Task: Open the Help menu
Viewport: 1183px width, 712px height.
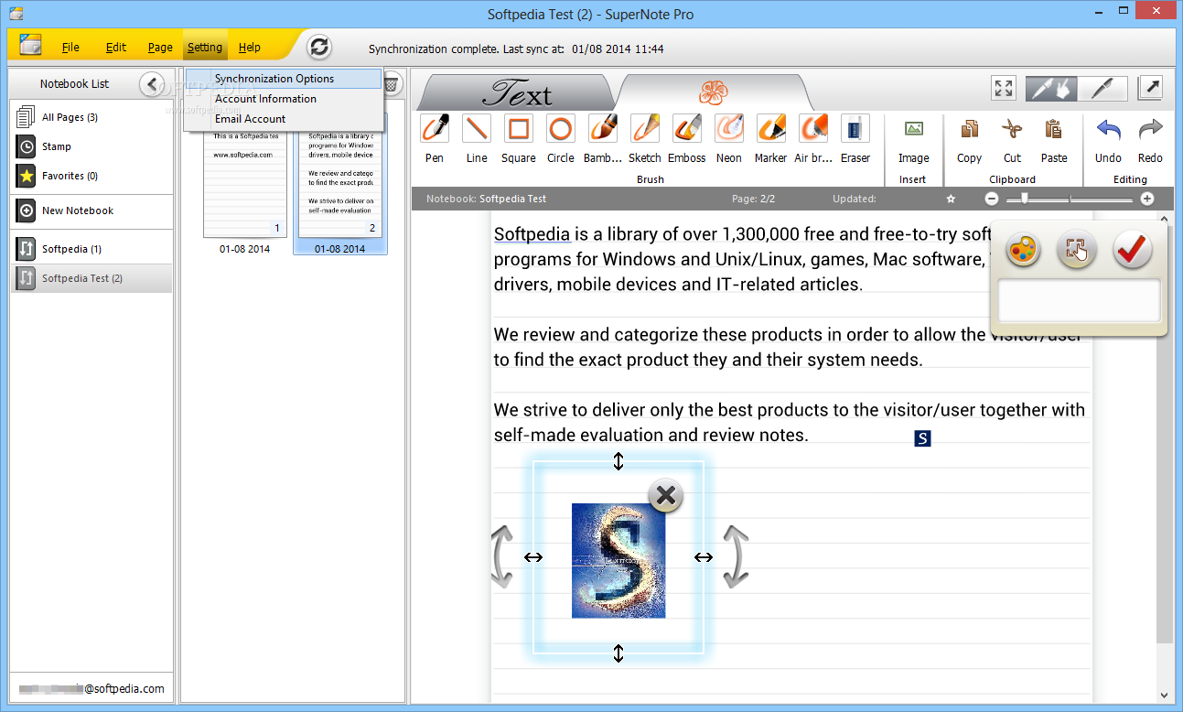Action: [x=250, y=48]
